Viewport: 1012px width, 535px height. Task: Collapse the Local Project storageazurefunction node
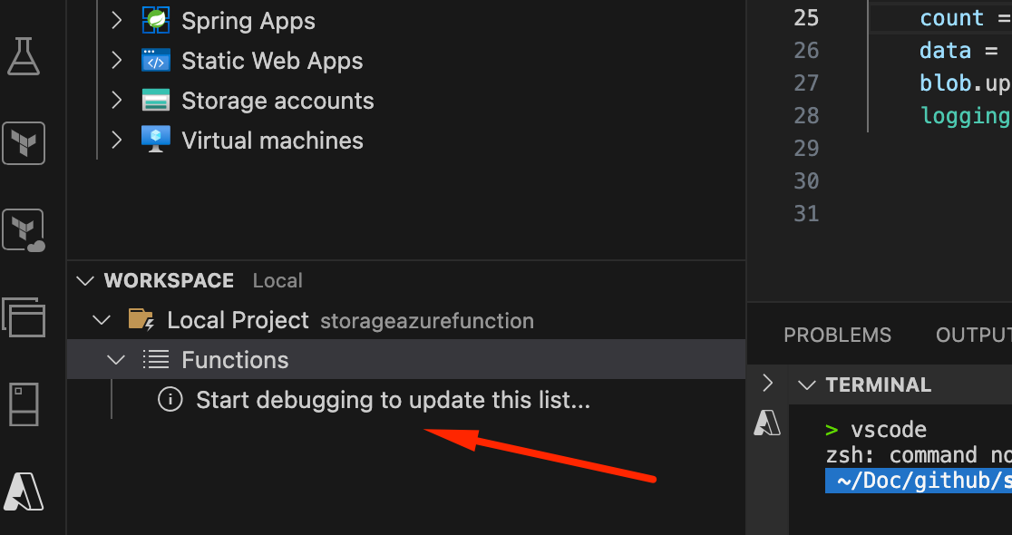tap(102, 320)
